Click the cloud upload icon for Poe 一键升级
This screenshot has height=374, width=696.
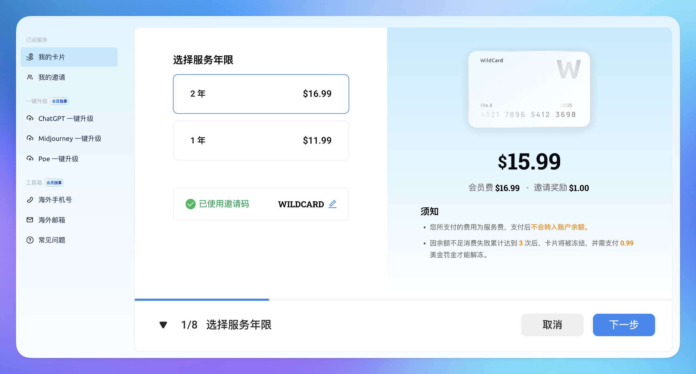(30, 159)
